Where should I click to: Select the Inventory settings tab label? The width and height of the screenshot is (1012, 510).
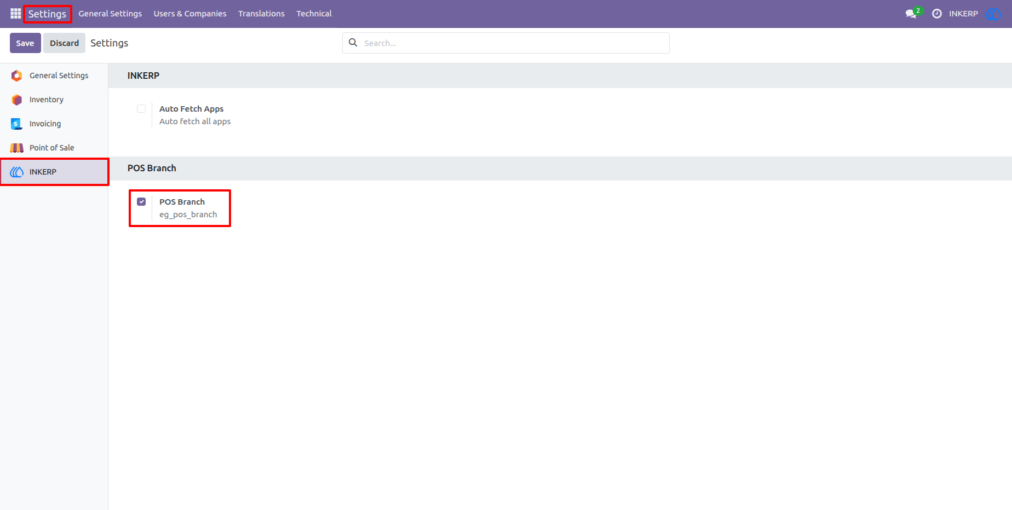tap(47, 100)
